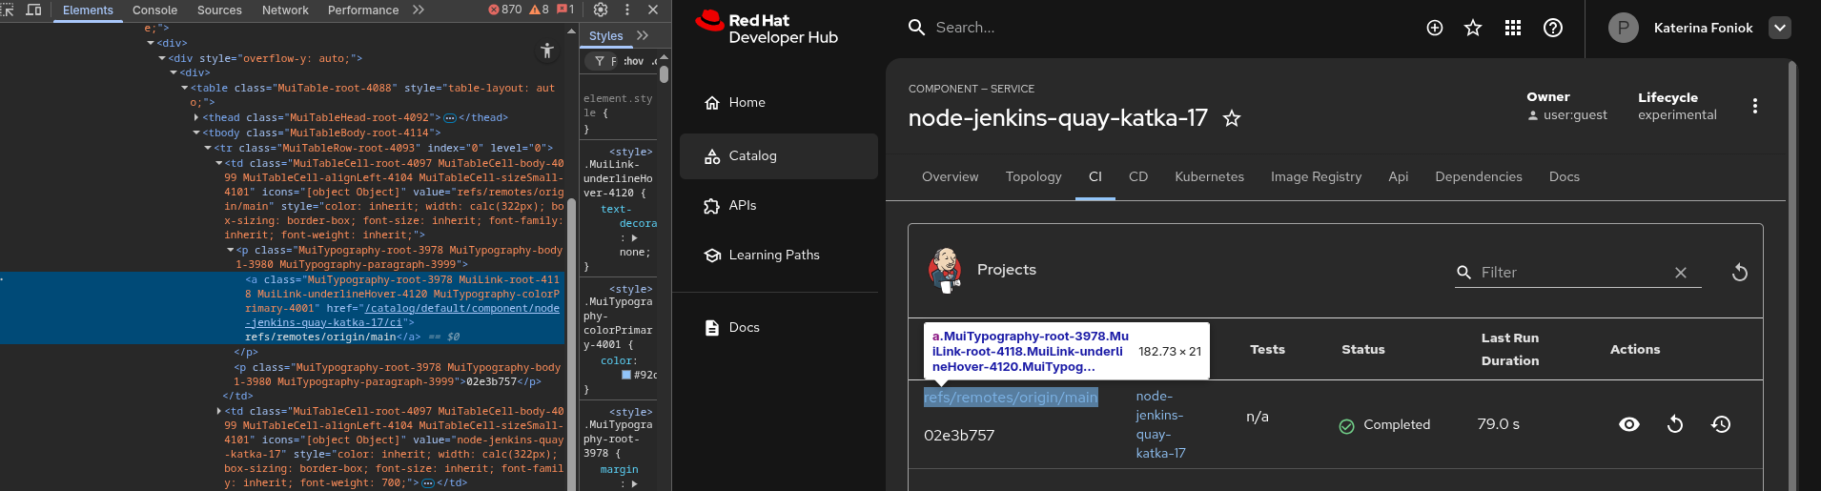The height and width of the screenshot is (491, 1821).
Task: Expand the Katerina Foniok user dropdown
Action: tap(1780, 28)
